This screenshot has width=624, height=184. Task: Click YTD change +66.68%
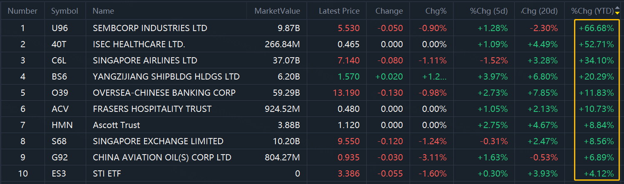[597, 28]
